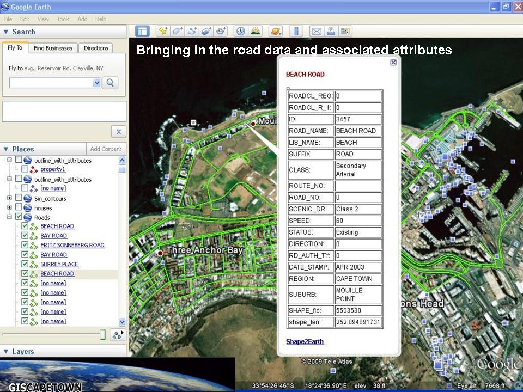Viewport: 523px width, 392px height.
Task: Select the Add Polygon tool
Action: [178, 32]
